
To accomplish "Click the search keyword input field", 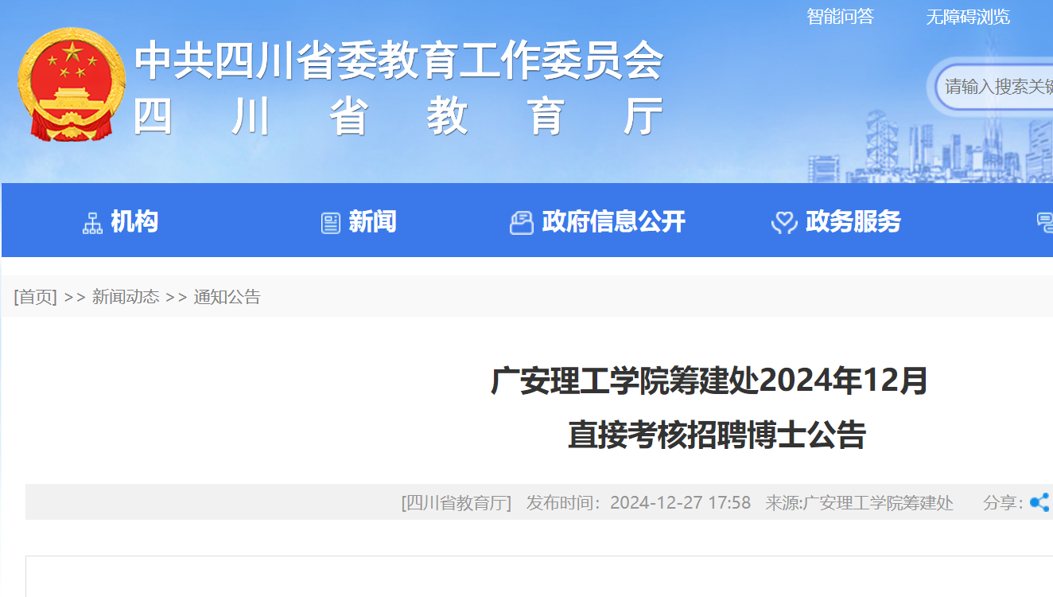I will click(994, 86).
